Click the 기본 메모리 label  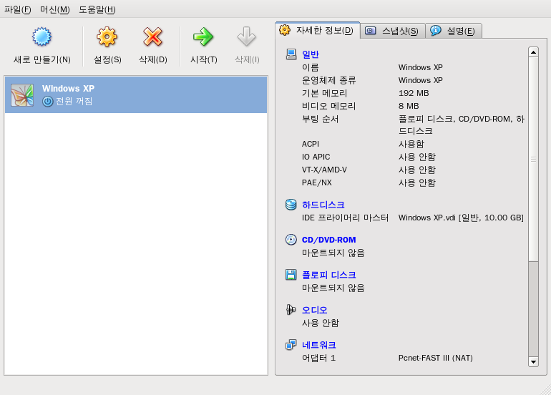click(x=324, y=93)
